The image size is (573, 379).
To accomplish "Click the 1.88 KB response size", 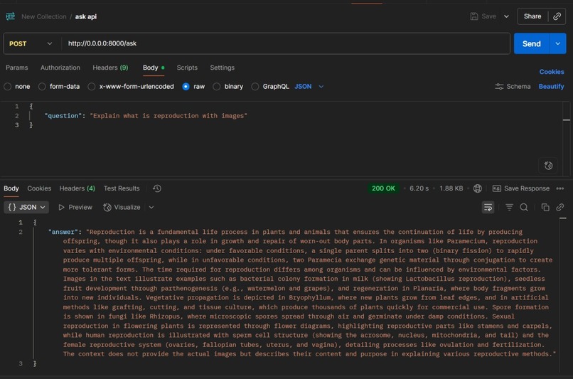I will (x=451, y=188).
